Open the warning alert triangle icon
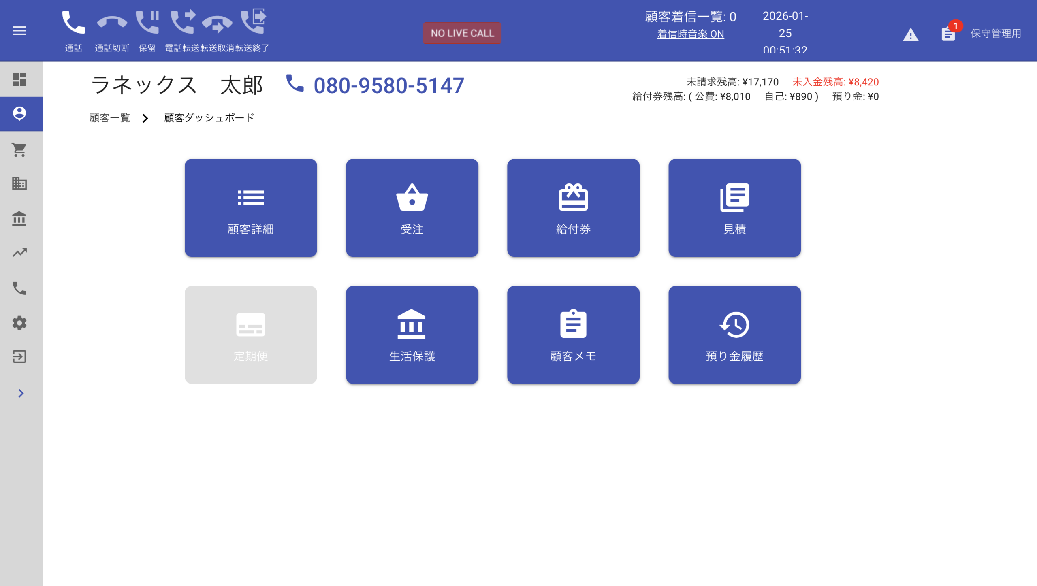Screen dimensions: 1037x586 tap(910, 35)
